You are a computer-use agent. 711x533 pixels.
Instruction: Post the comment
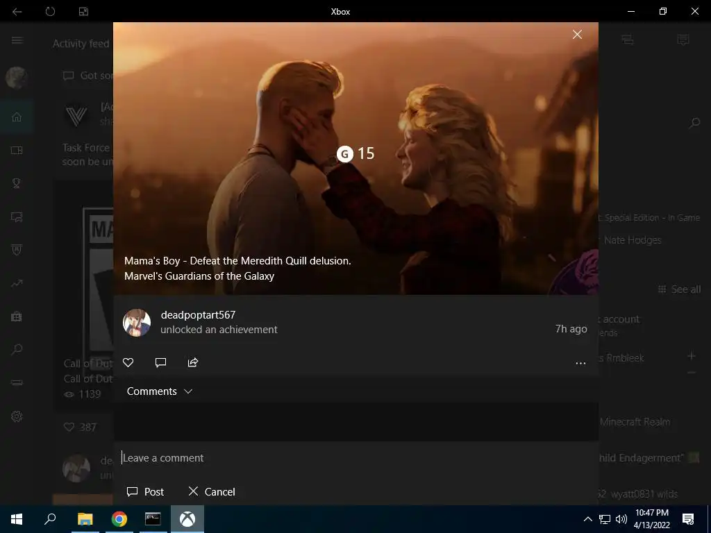(145, 492)
